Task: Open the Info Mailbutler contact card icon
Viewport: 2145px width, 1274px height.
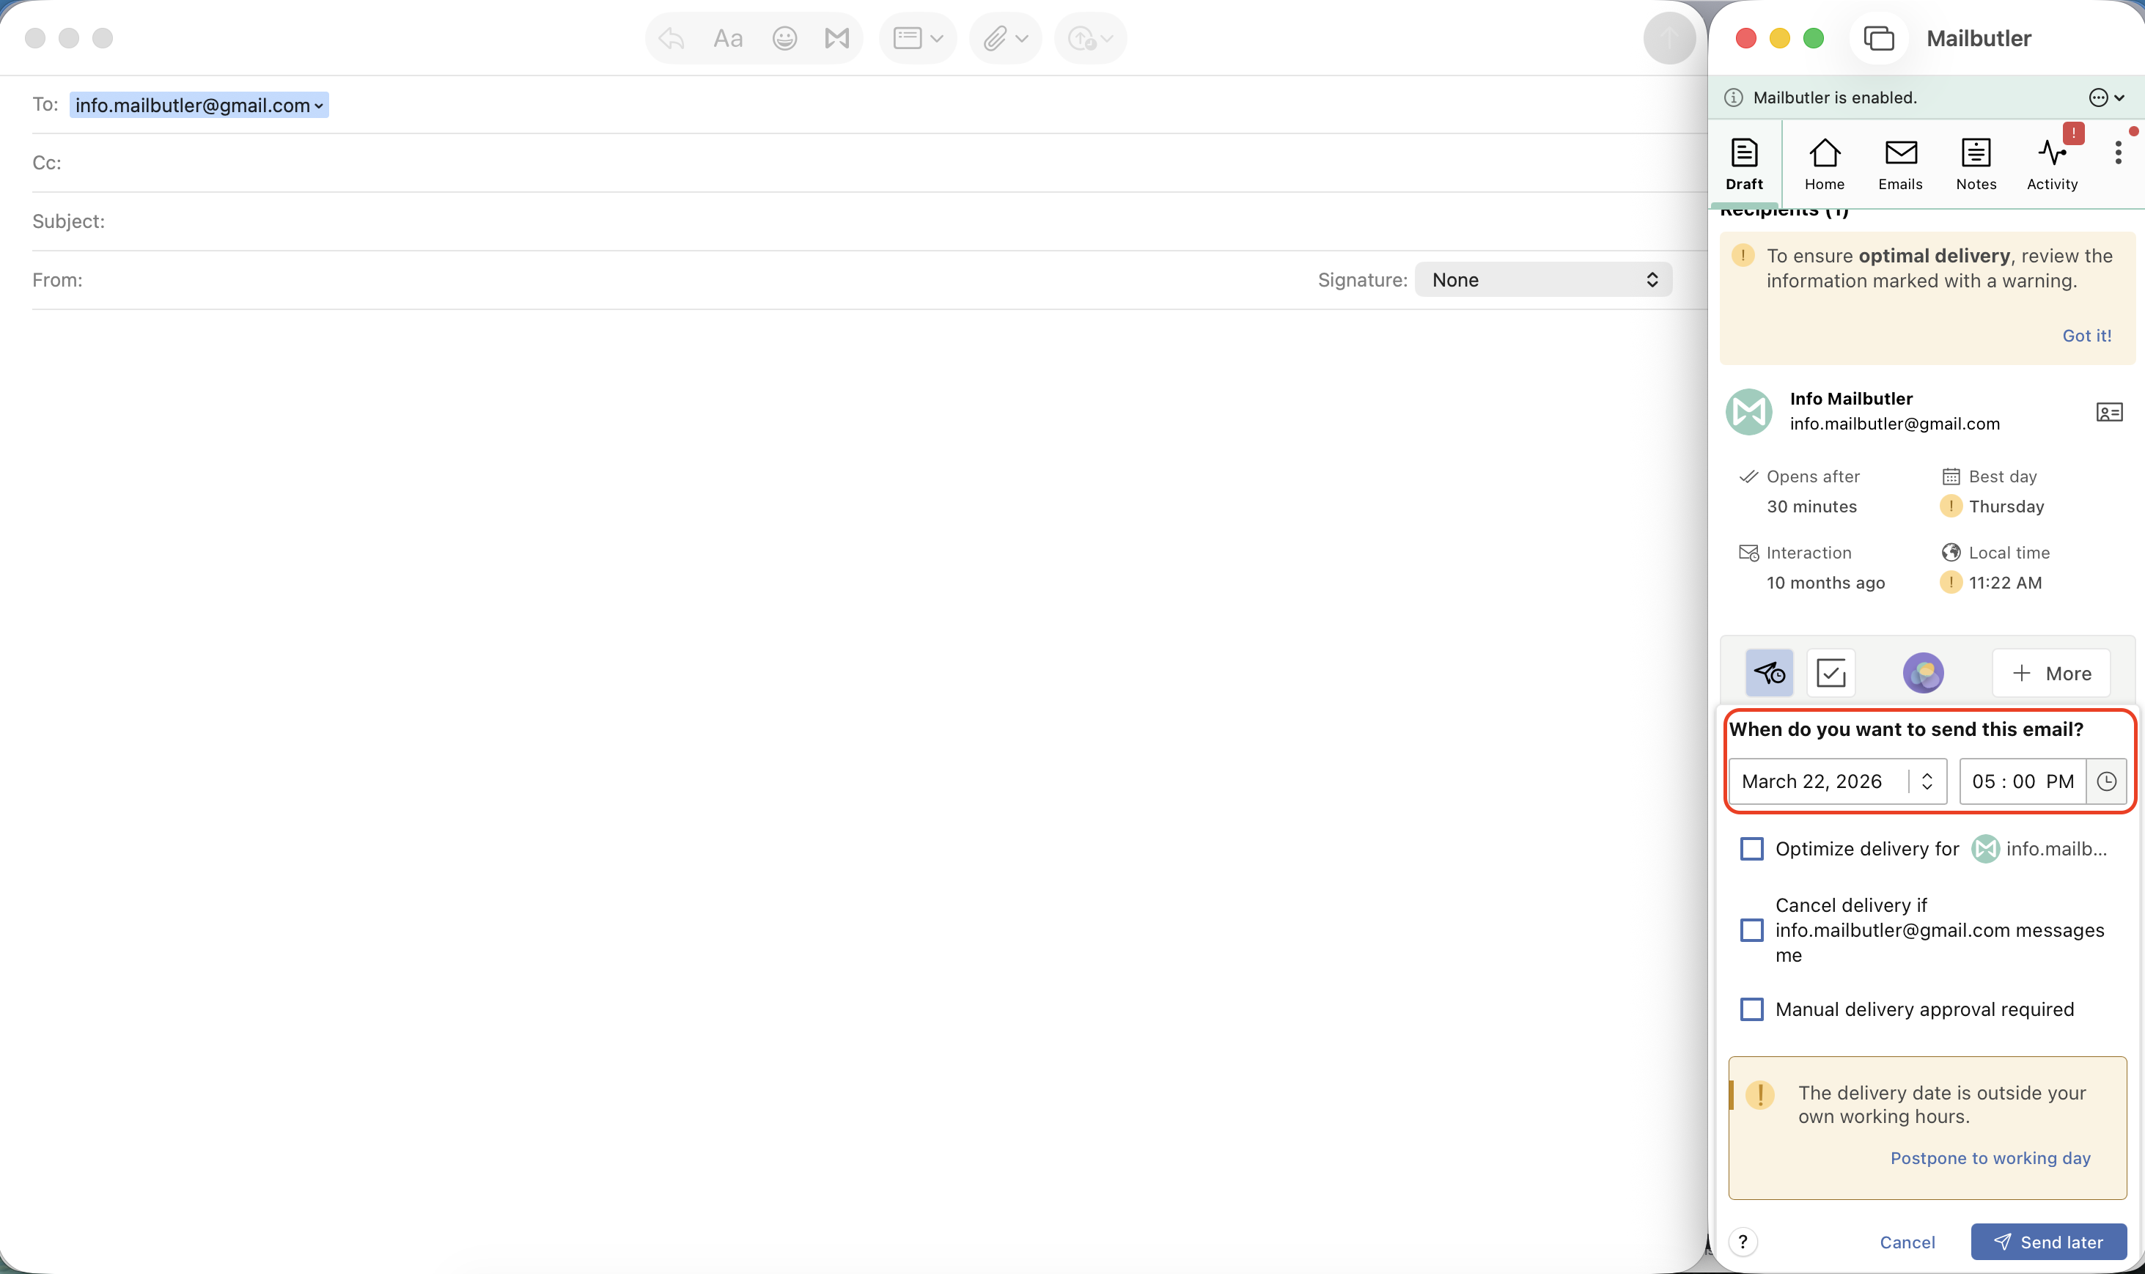Action: (x=2109, y=412)
